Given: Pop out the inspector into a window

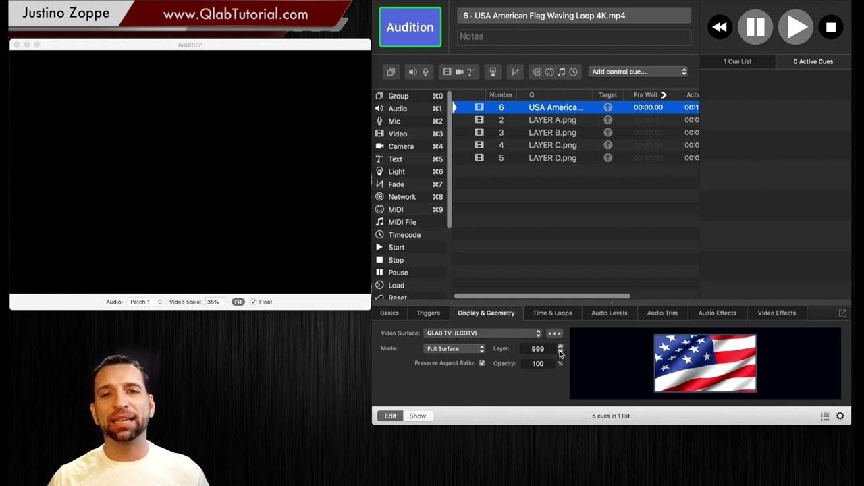Looking at the screenshot, I should point(842,313).
